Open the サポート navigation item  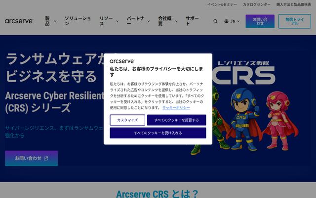pos(192,21)
